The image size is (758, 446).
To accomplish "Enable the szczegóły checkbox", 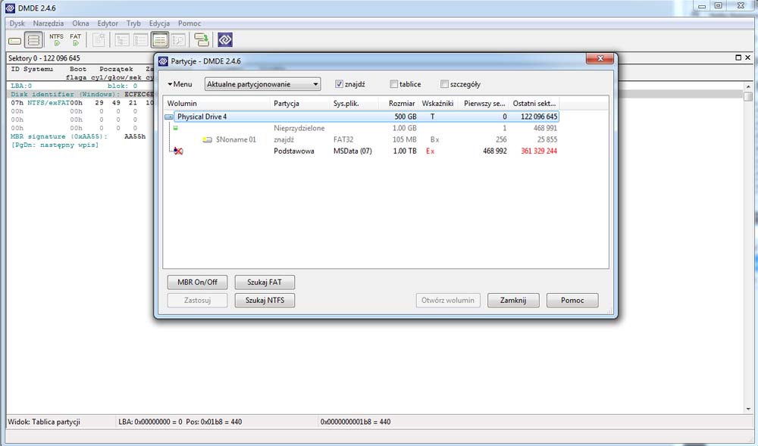I will [444, 84].
